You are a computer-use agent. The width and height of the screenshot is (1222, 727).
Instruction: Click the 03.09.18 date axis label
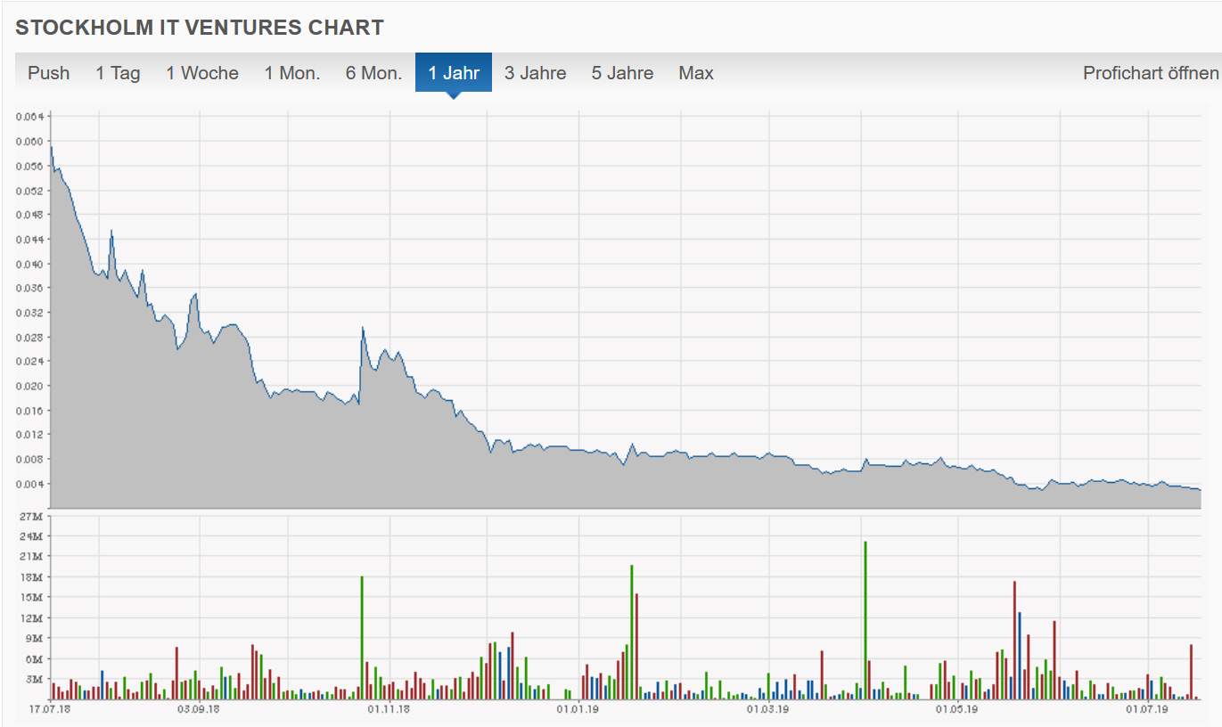pyautogui.click(x=199, y=709)
